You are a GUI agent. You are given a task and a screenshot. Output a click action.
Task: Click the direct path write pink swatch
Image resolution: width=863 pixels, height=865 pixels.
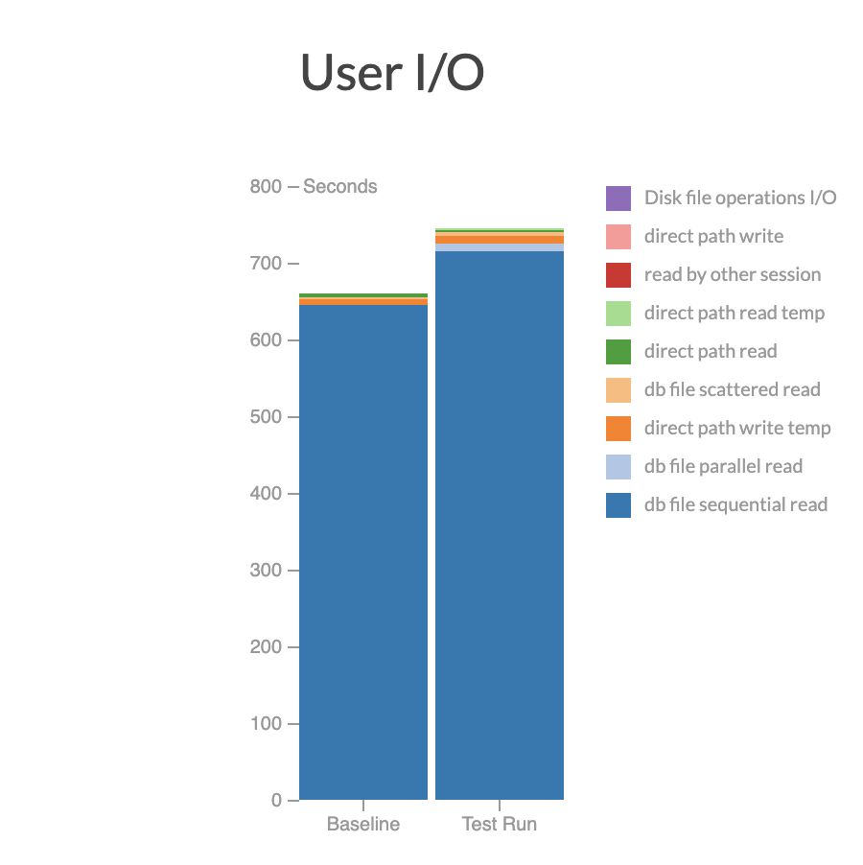618,237
